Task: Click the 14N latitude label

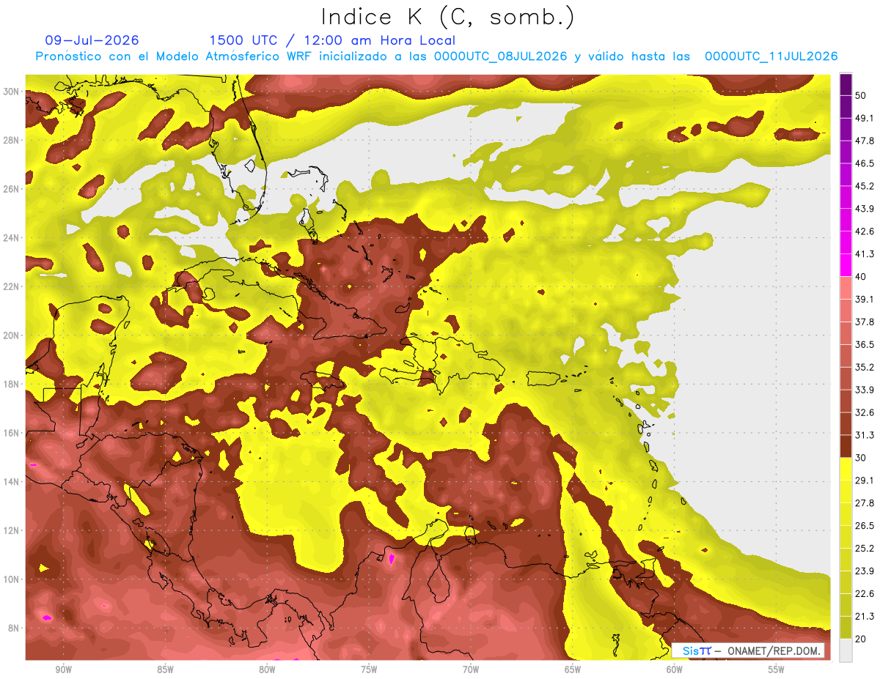Action: (x=12, y=482)
